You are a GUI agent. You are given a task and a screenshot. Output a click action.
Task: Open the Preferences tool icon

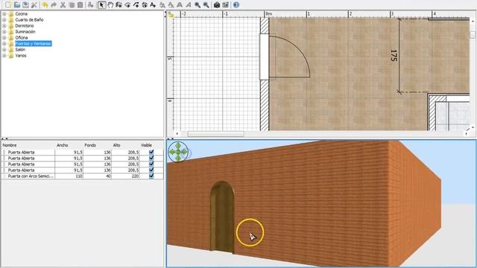(x=34, y=5)
